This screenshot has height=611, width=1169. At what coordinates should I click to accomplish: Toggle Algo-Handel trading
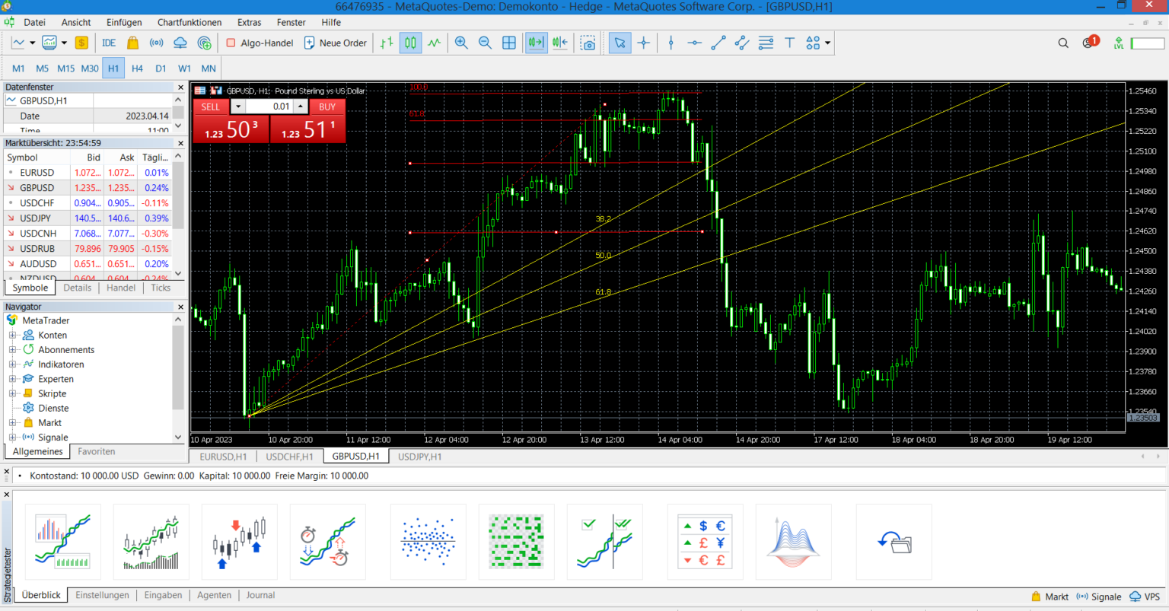260,43
